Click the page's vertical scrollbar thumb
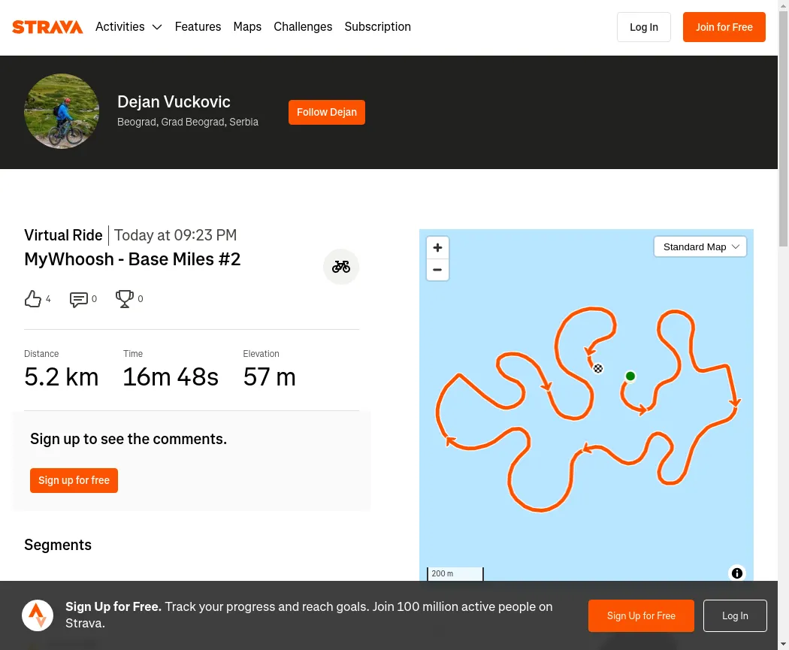Viewport: 789px width, 650px height. pos(784,128)
